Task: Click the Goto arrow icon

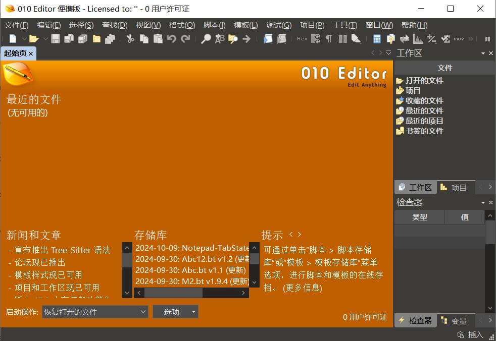Action: coord(246,38)
